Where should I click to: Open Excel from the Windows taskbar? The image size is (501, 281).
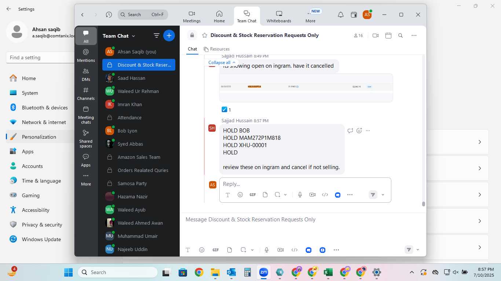(x=328, y=272)
